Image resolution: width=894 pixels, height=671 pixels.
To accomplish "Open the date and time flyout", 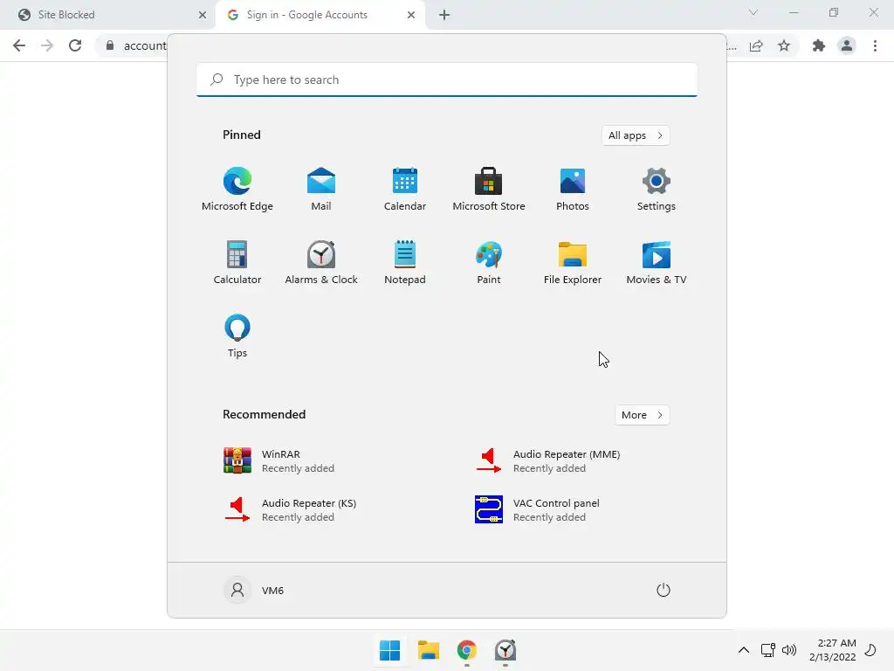I will 832,650.
